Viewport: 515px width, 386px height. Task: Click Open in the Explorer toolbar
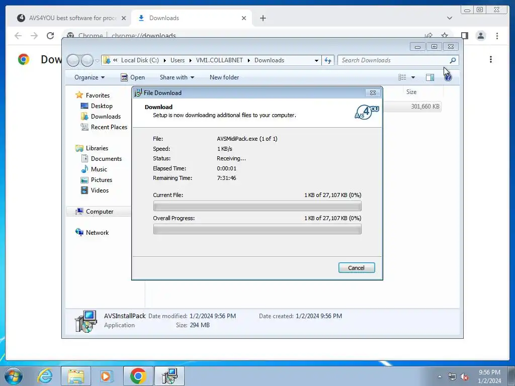coord(133,77)
